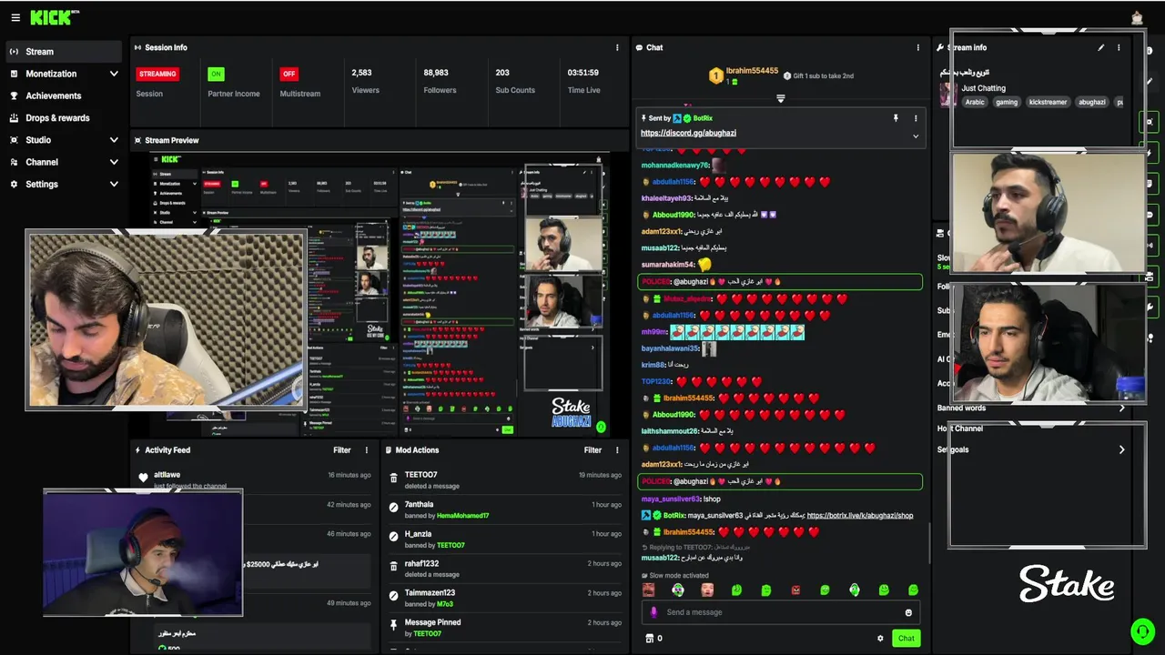Image resolution: width=1165 pixels, height=655 pixels.
Task: Expand the Monetization sidebar section
Action: (x=114, y=74)
